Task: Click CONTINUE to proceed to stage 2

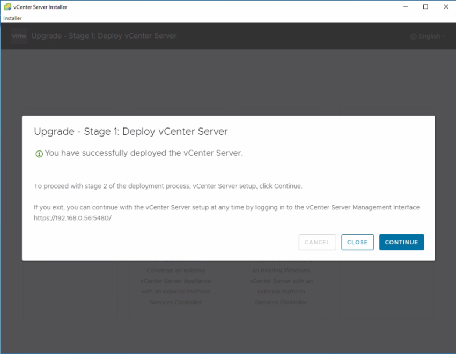Action: pos(401,242)
